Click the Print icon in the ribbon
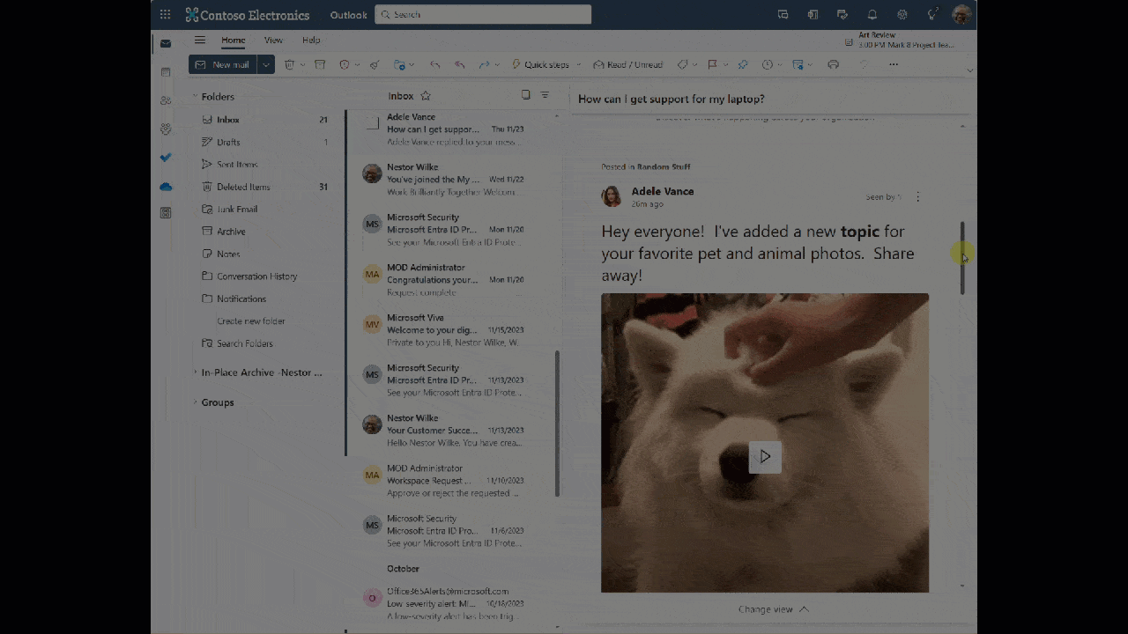 click(x=833, y=65)
